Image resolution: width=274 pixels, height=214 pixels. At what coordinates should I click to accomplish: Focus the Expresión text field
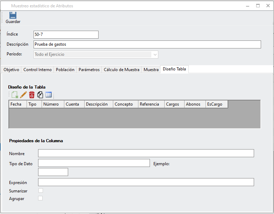pyautogui.click(x=146, y=182)
